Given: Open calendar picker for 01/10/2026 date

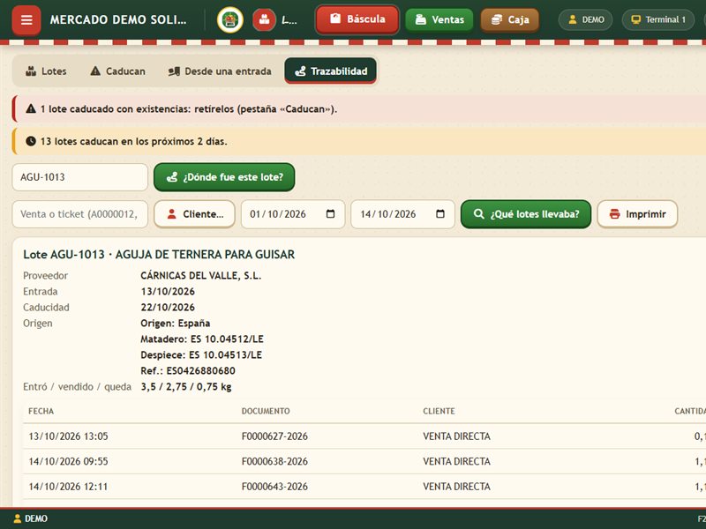Looking at the screenshot, I should tap(330, 213).
